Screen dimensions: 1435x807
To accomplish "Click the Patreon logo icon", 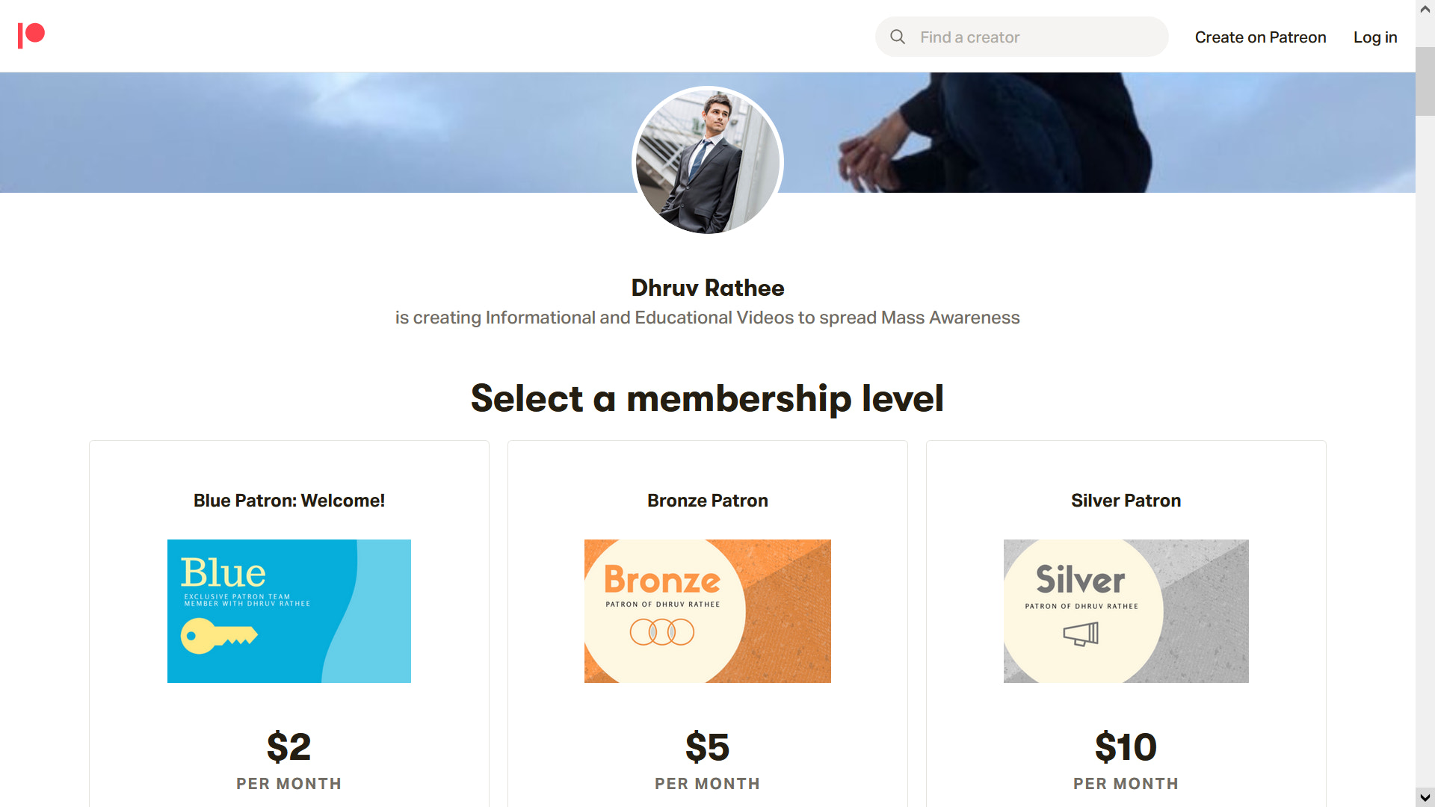I will click(31, 35).
